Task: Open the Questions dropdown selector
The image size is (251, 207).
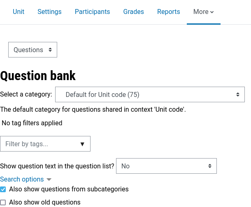Action: click(x=33, y=50)
